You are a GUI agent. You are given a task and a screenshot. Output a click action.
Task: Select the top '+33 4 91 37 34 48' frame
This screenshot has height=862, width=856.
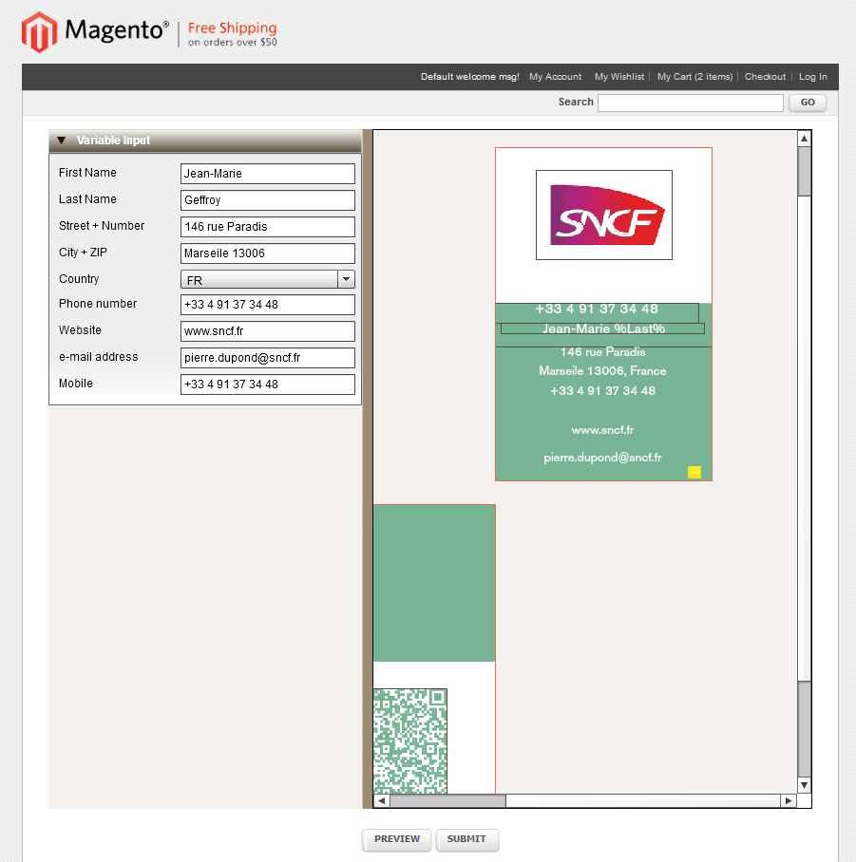(597, 312)
